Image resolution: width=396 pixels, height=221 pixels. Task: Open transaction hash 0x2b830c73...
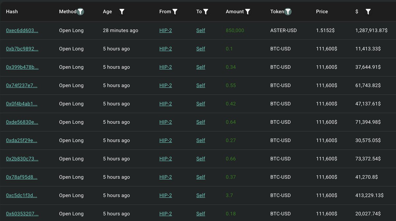click(x=22, y=159)
